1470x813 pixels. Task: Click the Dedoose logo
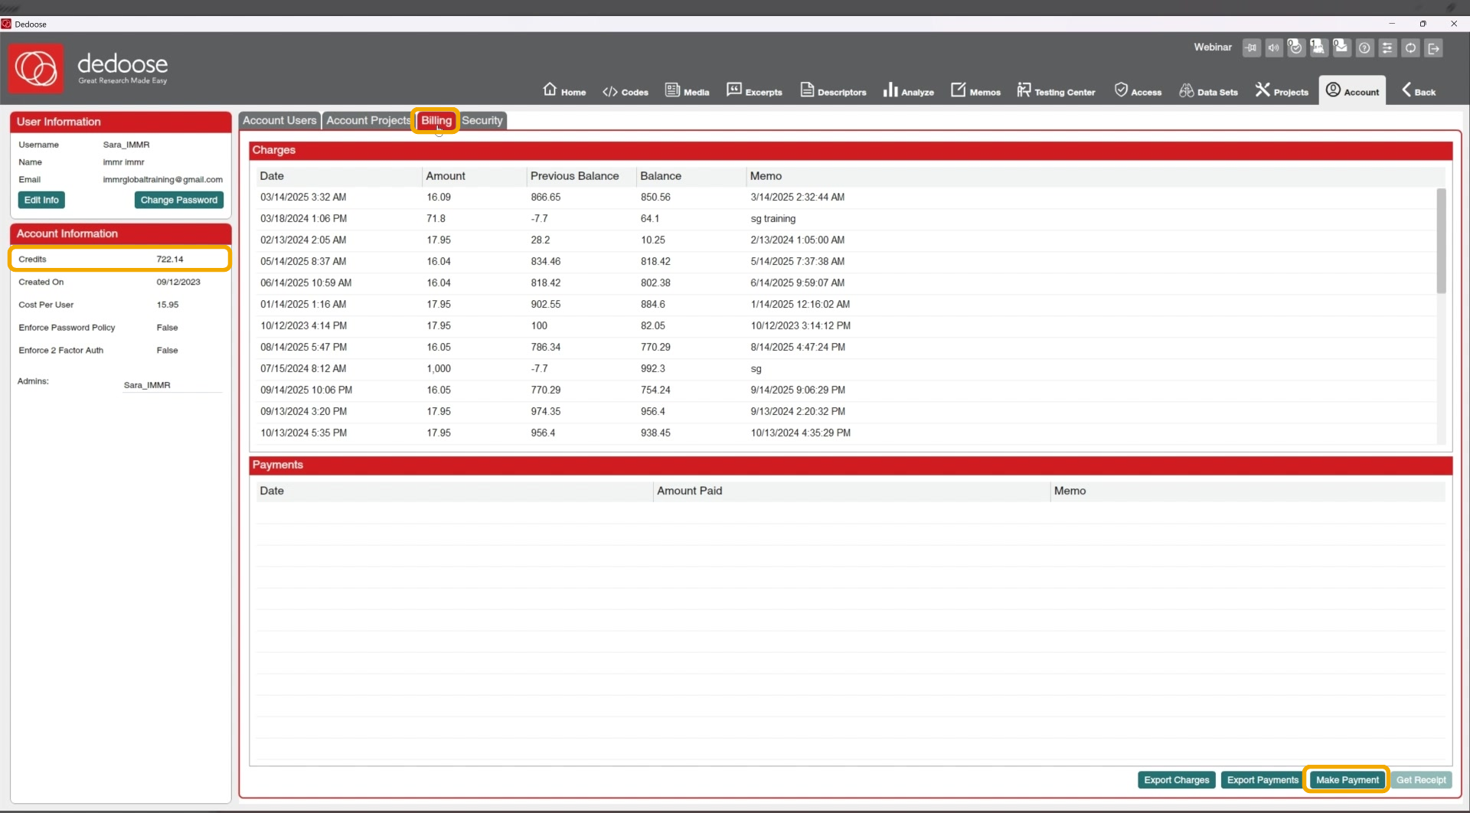[36, 69]
